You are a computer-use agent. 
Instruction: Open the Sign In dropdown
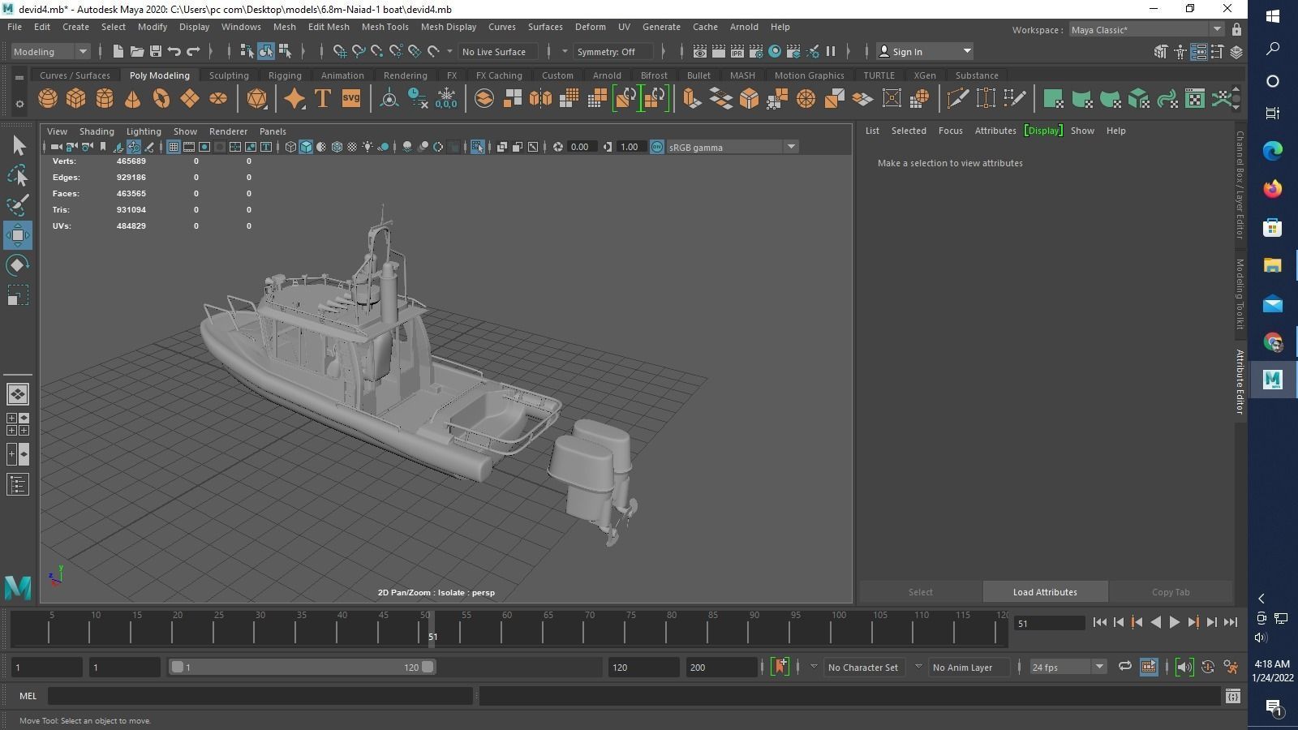click(926, 51)
